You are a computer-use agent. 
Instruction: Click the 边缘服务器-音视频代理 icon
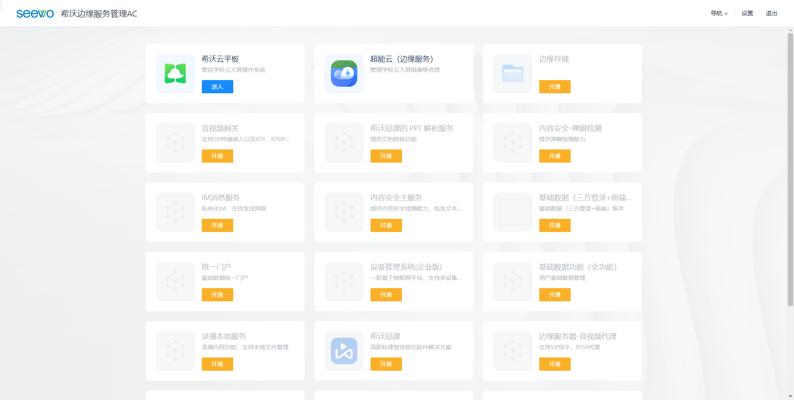(513, 351)
